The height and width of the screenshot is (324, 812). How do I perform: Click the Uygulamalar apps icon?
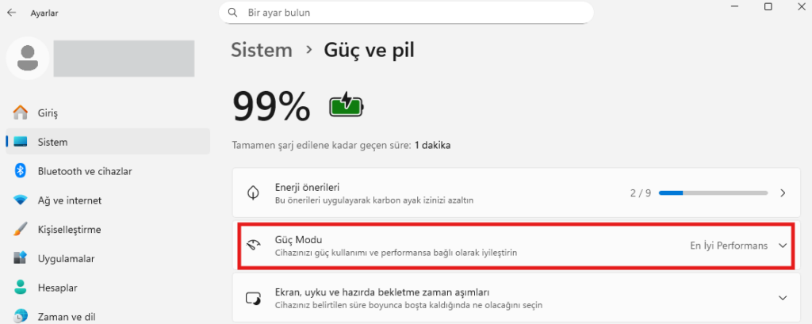21,259
